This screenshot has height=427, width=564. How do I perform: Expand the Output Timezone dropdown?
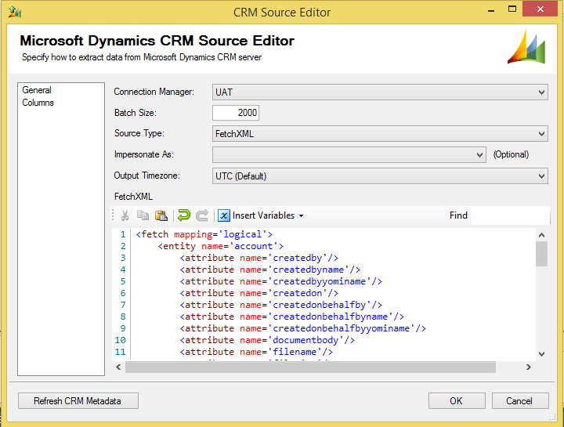pos(541,176)
